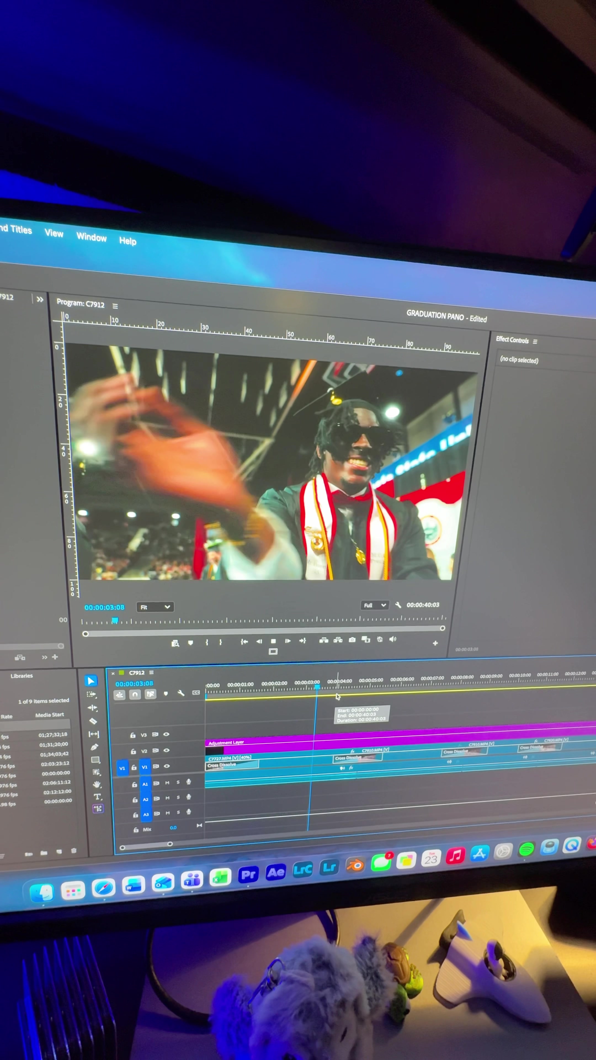Open Program monitor settings wrench

coord(398,605)
